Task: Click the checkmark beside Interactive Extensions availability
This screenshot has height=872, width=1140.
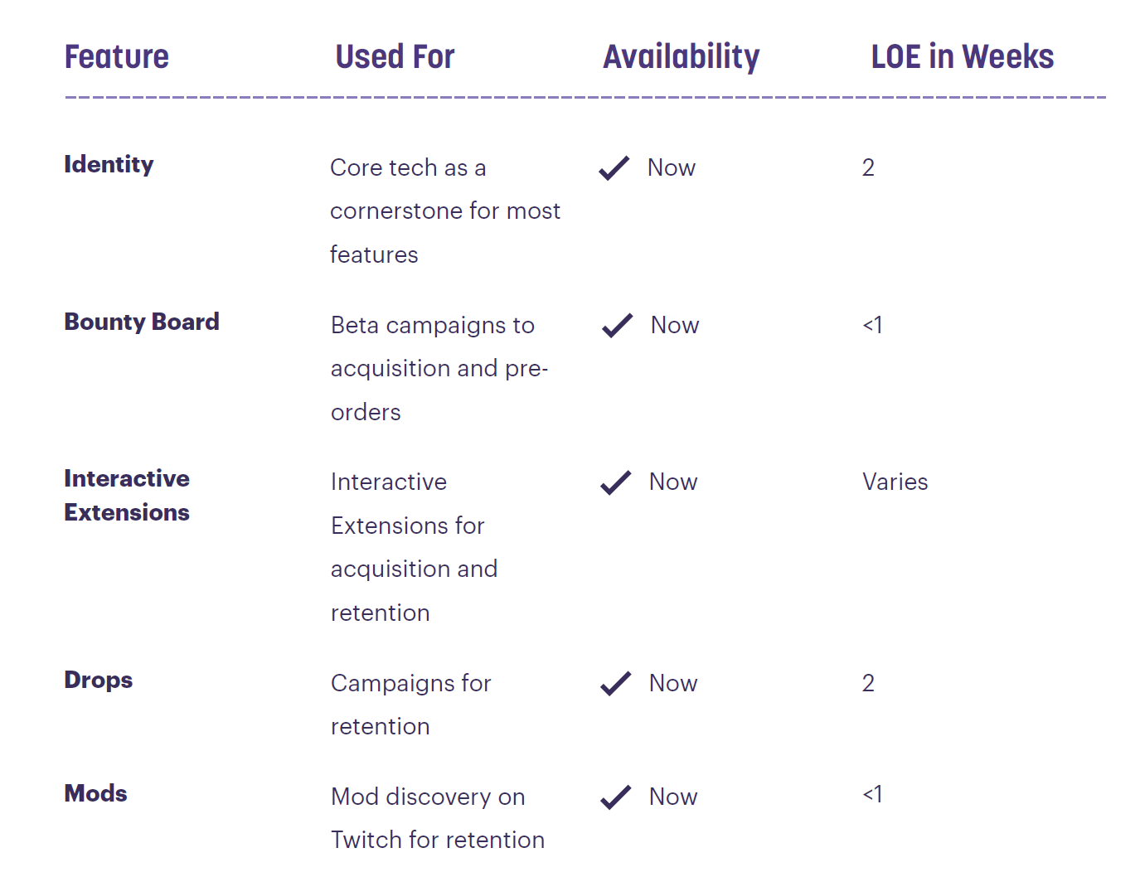Action: [x=616, y=482]
